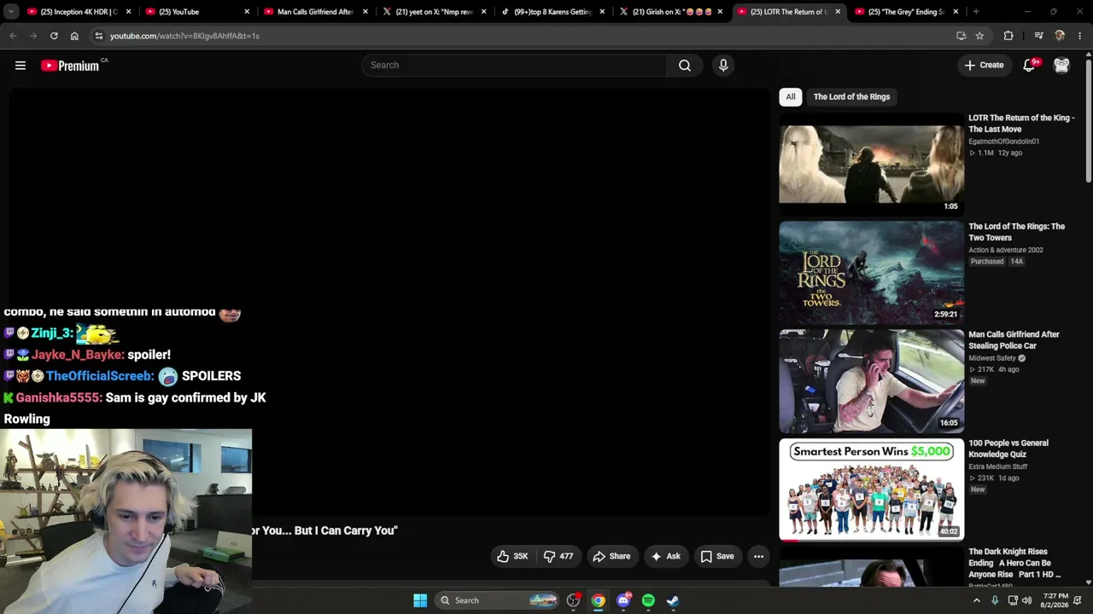
Task: Open the YouTube guide hamburger menu
Action: click(x=20, y=66)
